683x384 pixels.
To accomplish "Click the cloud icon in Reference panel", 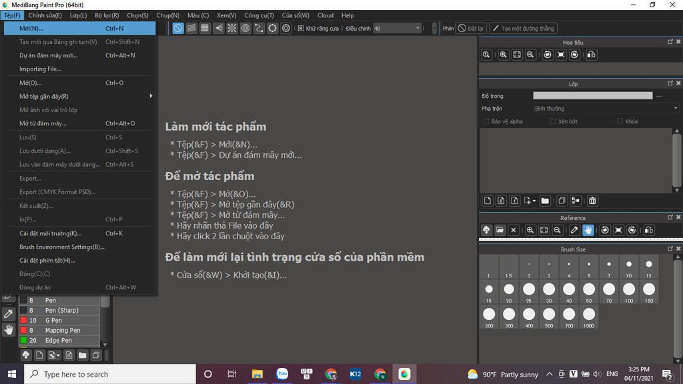I will click(x=486, y=230).
